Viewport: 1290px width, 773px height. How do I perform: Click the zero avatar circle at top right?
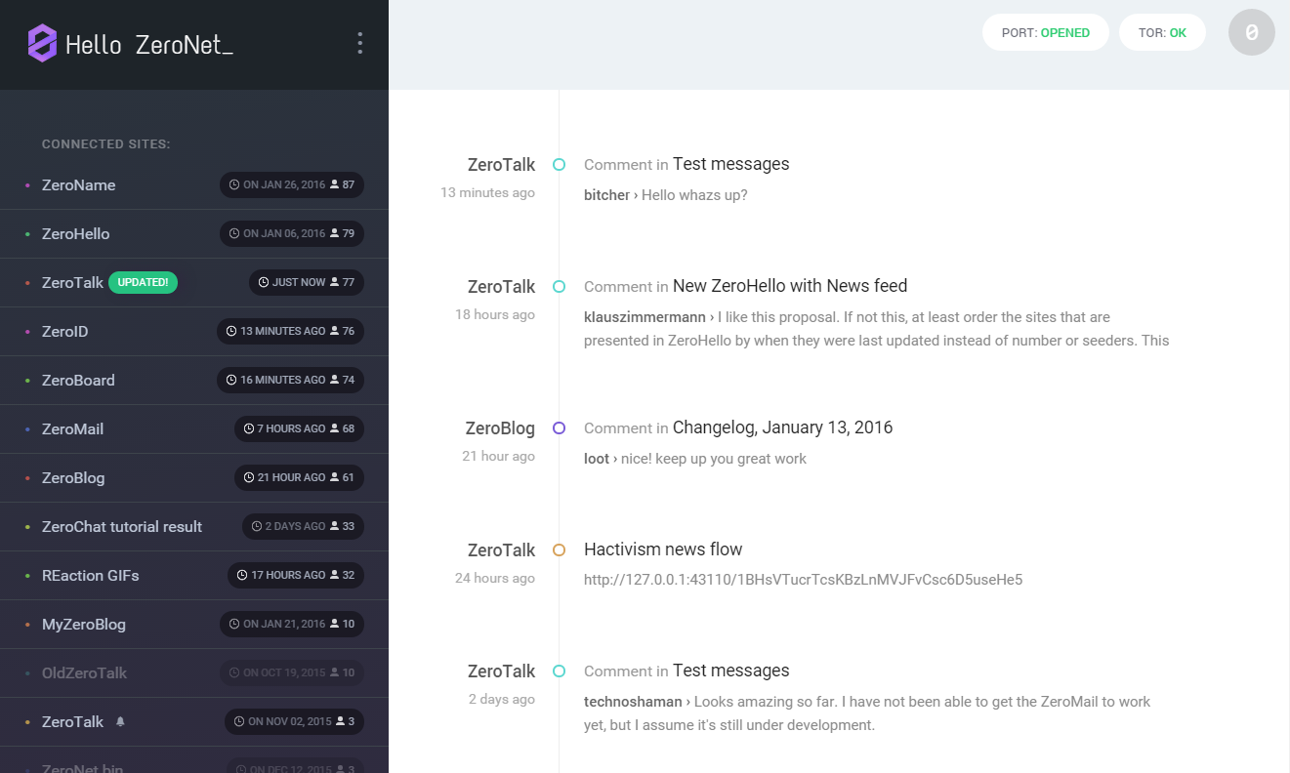[1251, 32]
